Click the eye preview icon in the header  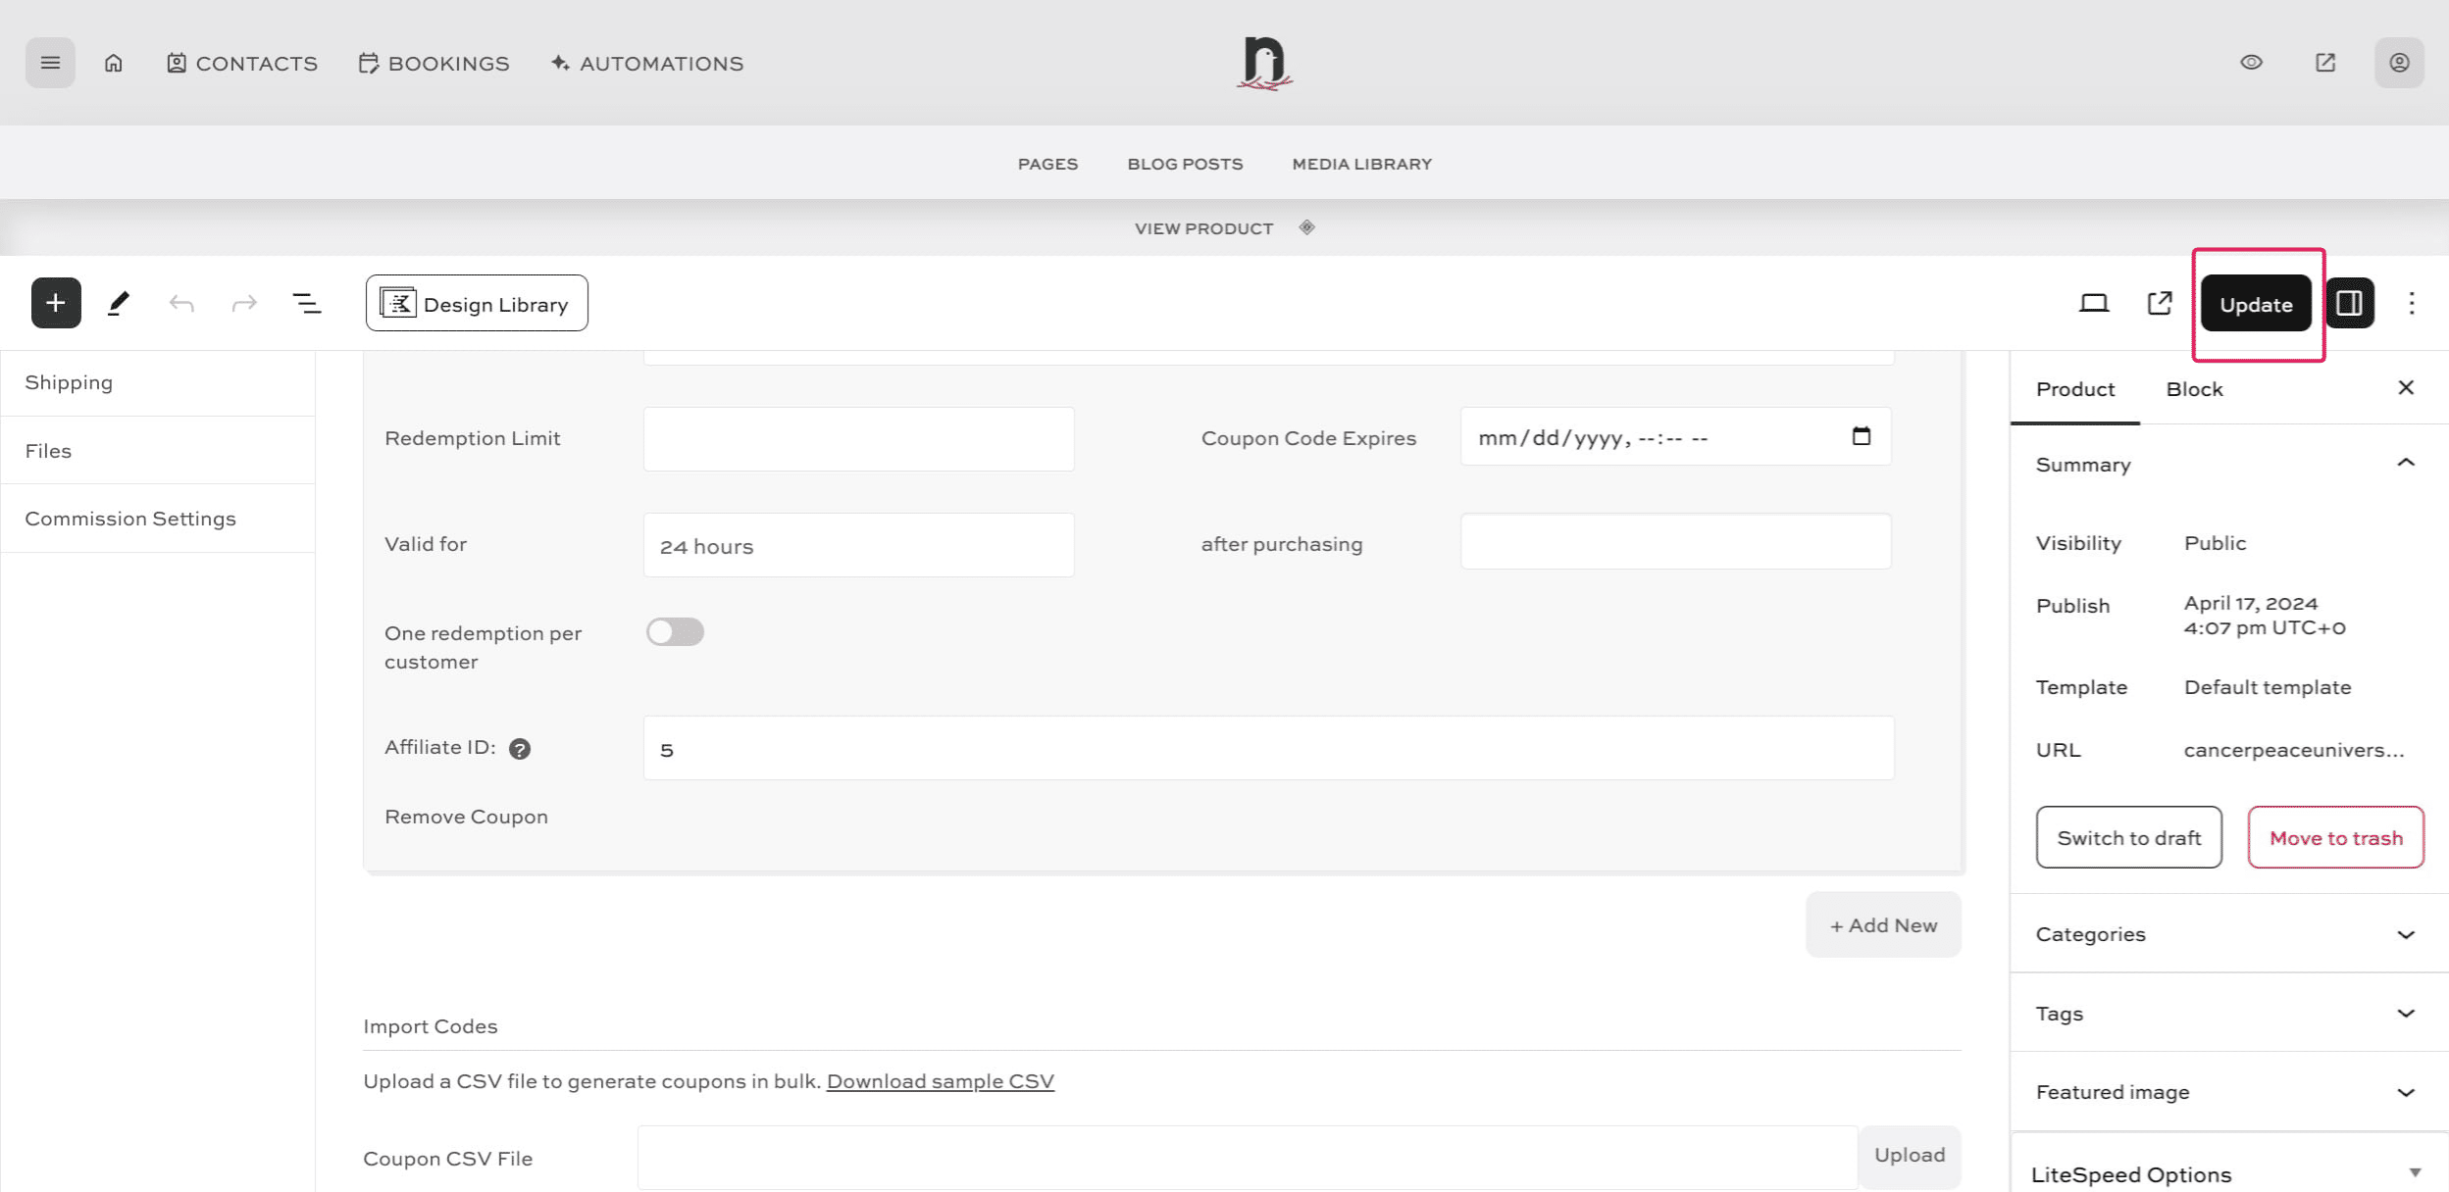pyautogui.click(x=2251, y=63)
